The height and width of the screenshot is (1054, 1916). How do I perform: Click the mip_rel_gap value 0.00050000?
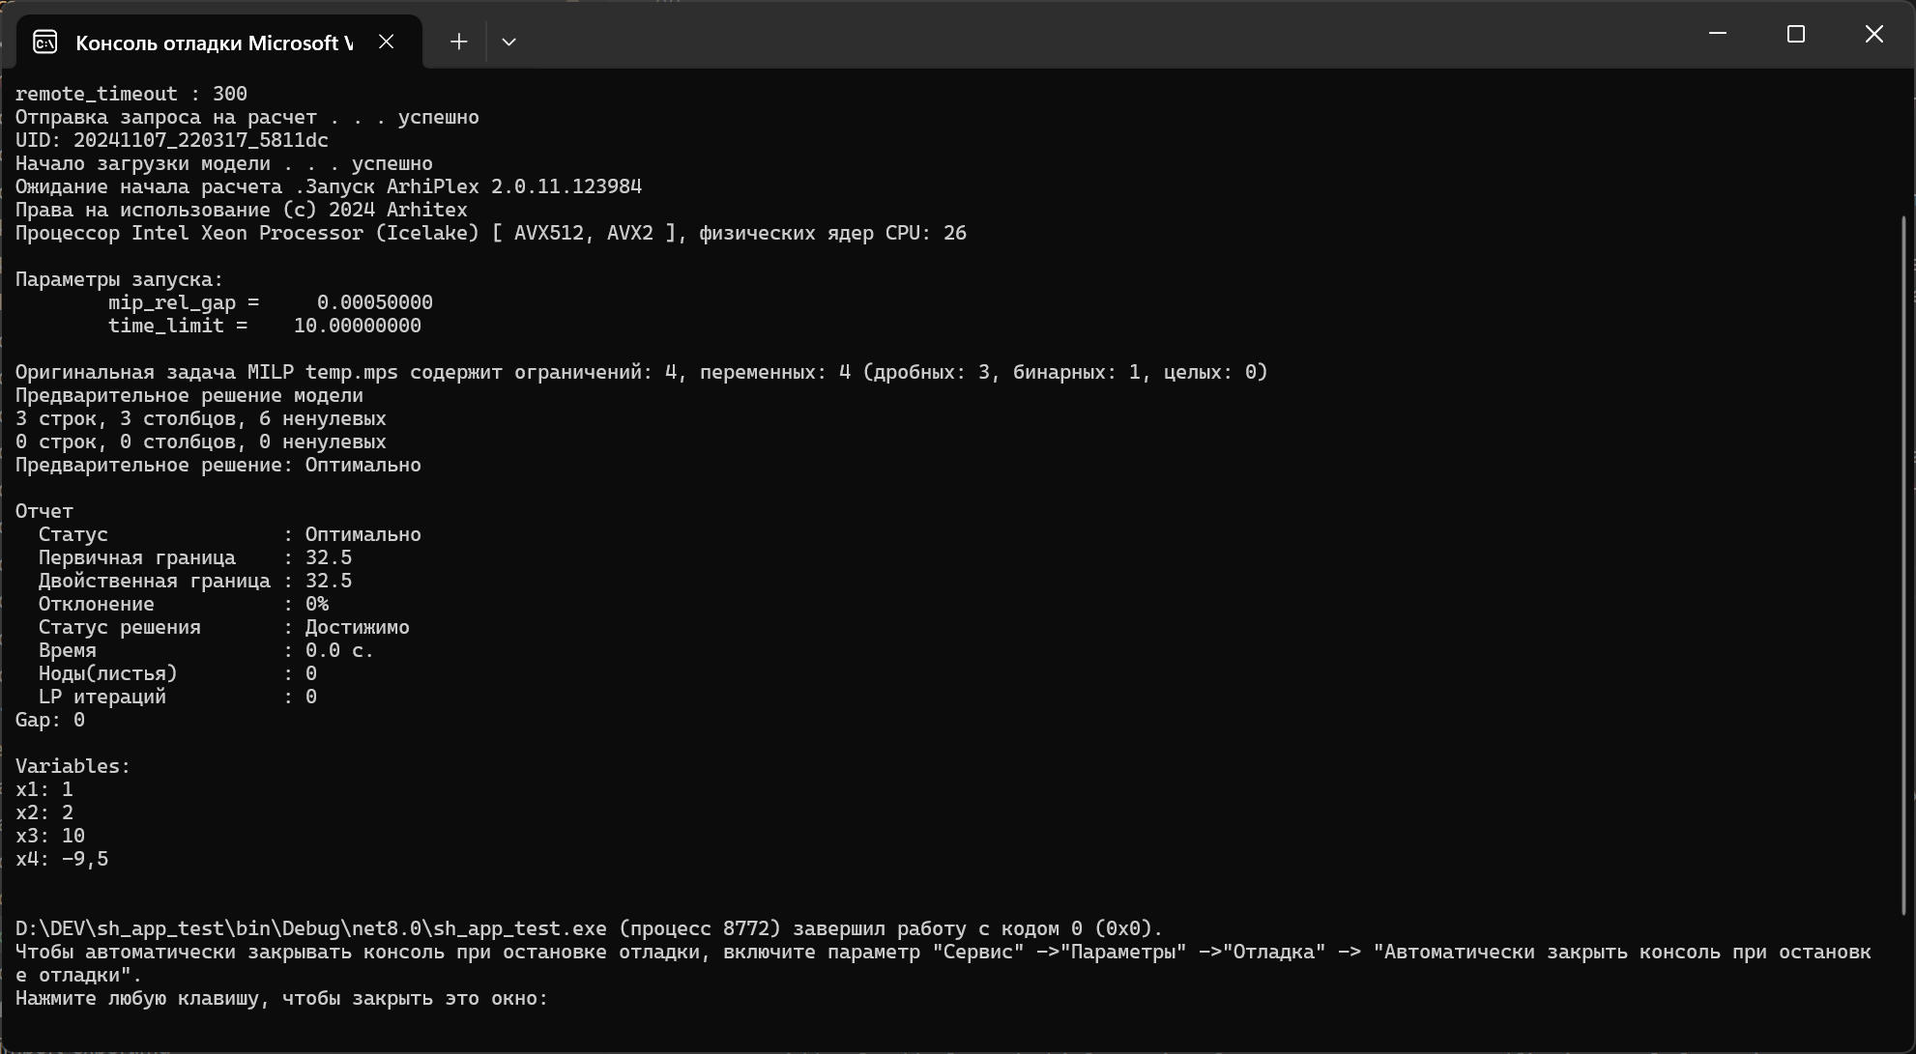[375, 302]
